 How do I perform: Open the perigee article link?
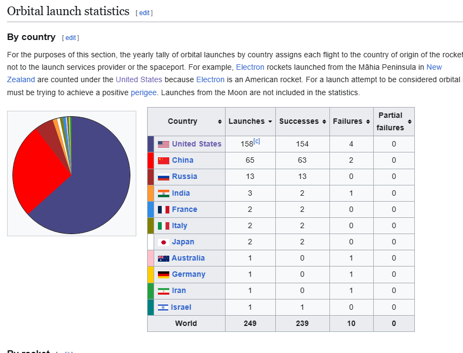[x=143, y=92]
